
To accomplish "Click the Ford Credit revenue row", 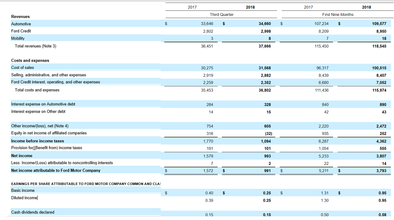I will (22, 31).
